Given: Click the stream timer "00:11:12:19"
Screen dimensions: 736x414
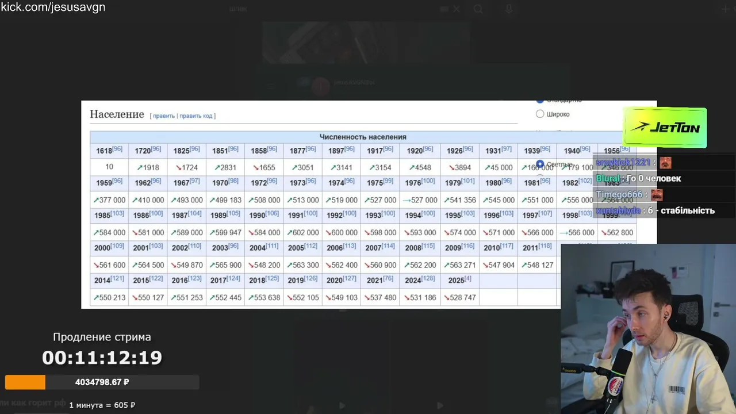Looking at the screenshot, I should [102, 358].
